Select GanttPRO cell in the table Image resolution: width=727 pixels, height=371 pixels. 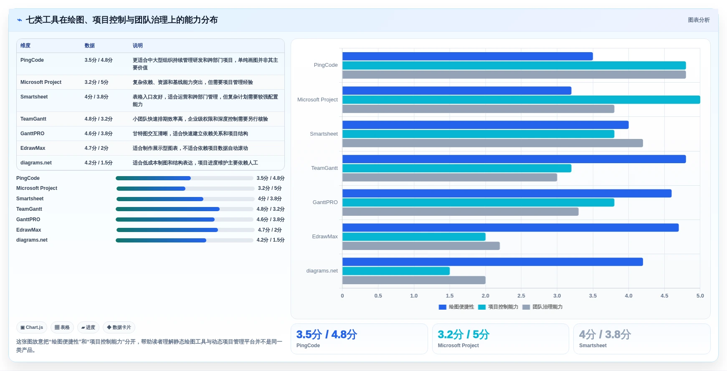[x=32, y=134]
